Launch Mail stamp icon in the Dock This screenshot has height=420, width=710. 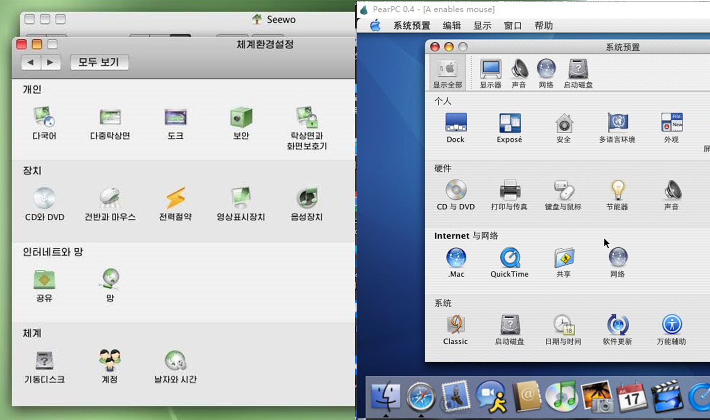[455, 396]
